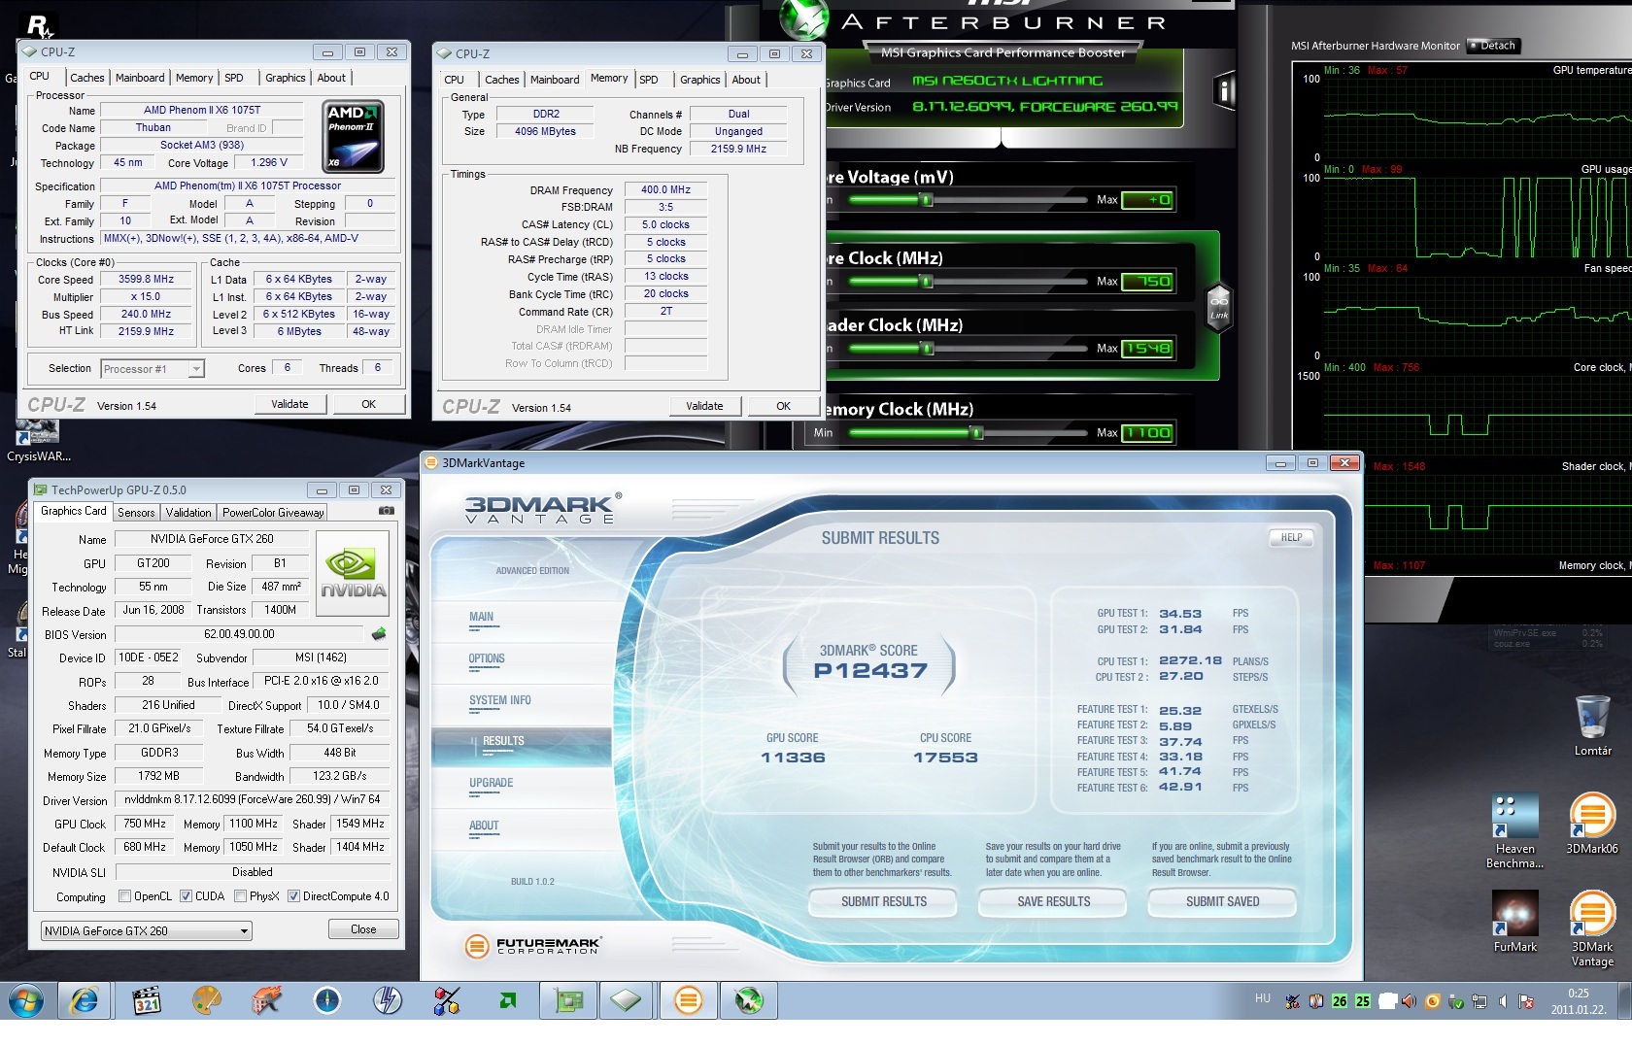Open the GPU-Z graphics card selection dropdown
Viewport: 1632px width, 1045px height.
coord(146,930)
